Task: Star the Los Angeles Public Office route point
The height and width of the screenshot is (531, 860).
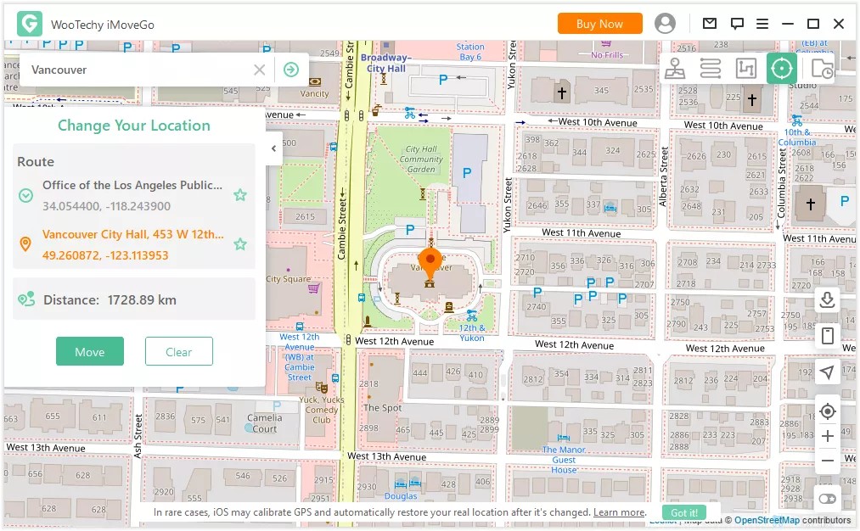Action: [240, 195]
